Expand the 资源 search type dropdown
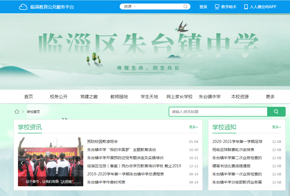This screenshot has width=290, height=196. tap(130, 7)
